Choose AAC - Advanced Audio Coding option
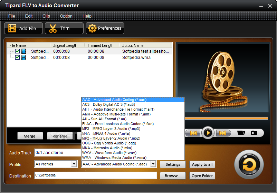Screen dimensions: 277x193 pos(133,100)
